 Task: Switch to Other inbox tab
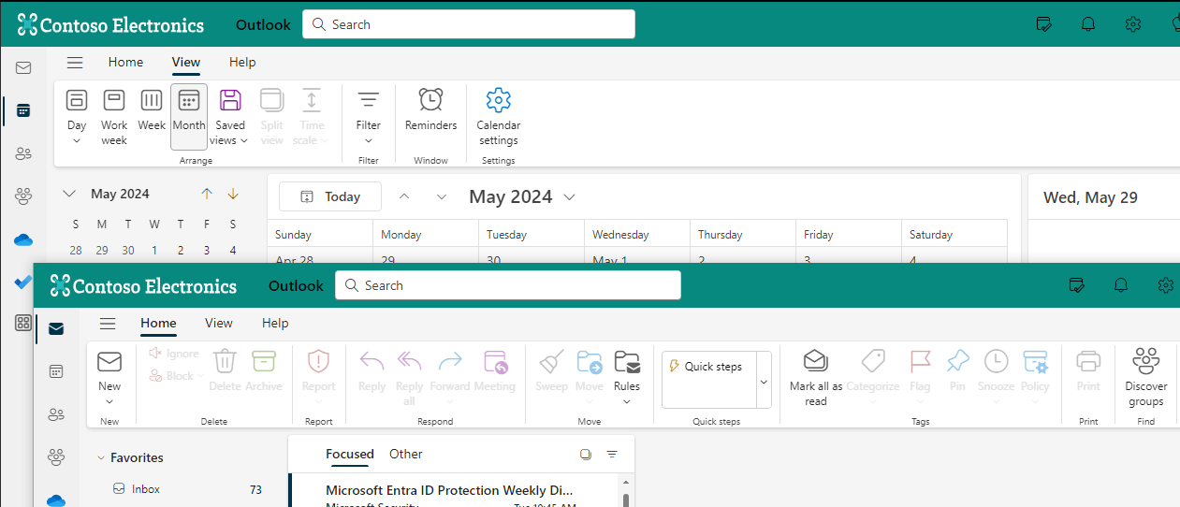tap(406, 454)
